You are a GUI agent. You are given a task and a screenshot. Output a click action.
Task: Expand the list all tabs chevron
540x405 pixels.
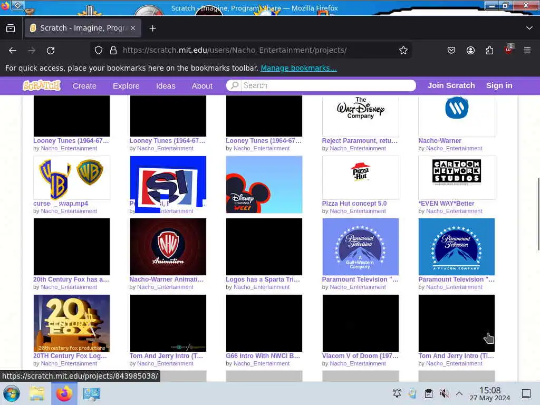click(529, 28)
